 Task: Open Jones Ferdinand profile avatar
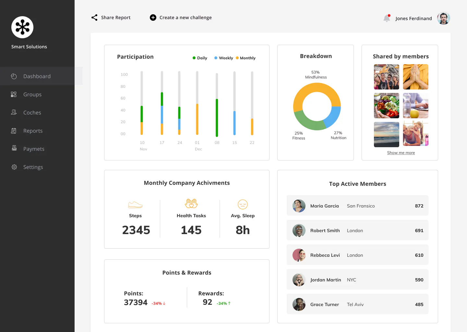tap(443, 18)
